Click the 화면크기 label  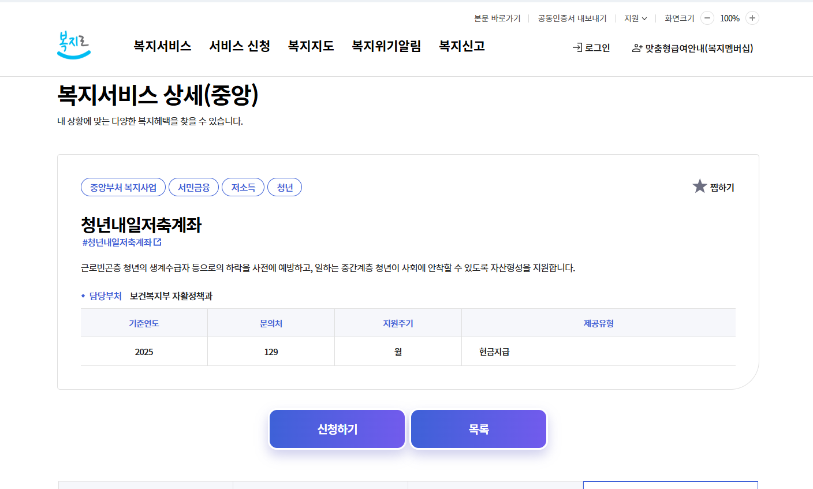[x=680, y=18]
